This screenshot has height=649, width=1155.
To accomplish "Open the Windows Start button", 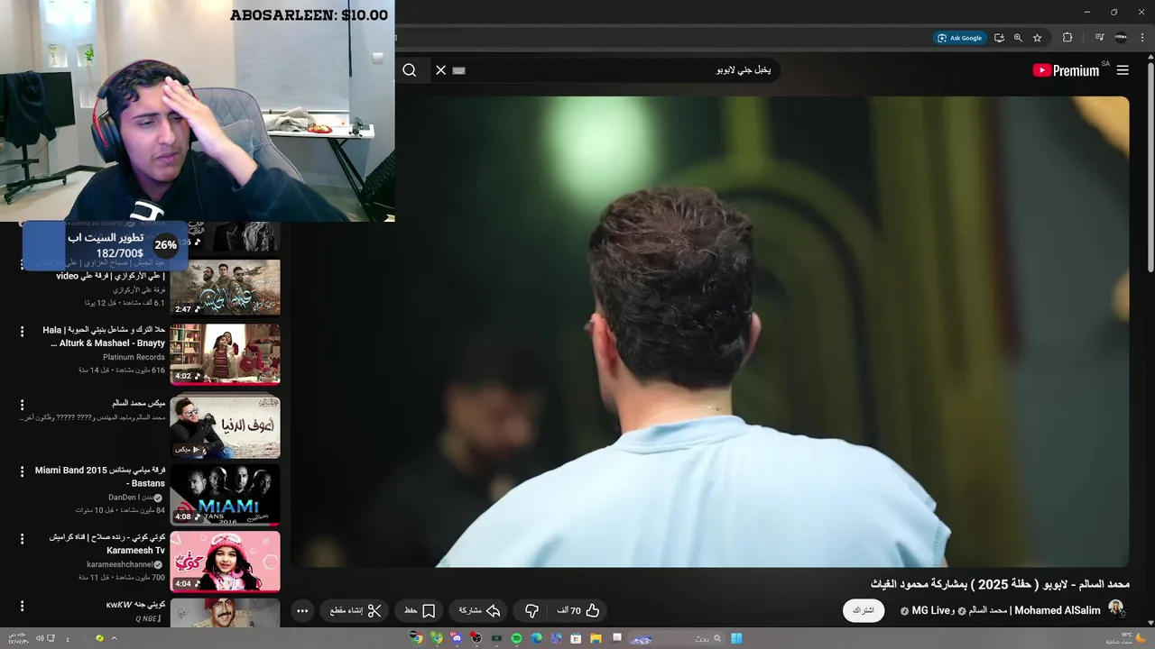I will pos(736,638).
